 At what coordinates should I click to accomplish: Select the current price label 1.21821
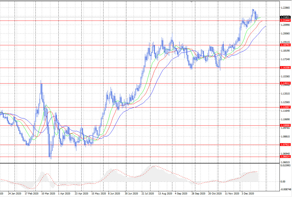pos(285,17)
